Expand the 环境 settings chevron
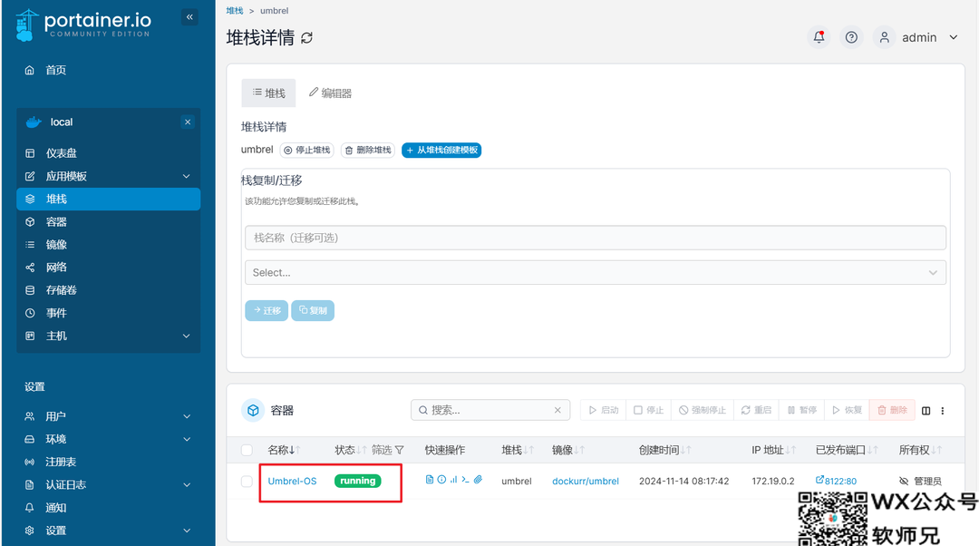Viewport: 979px width, 546px height. tap(186, 439)
